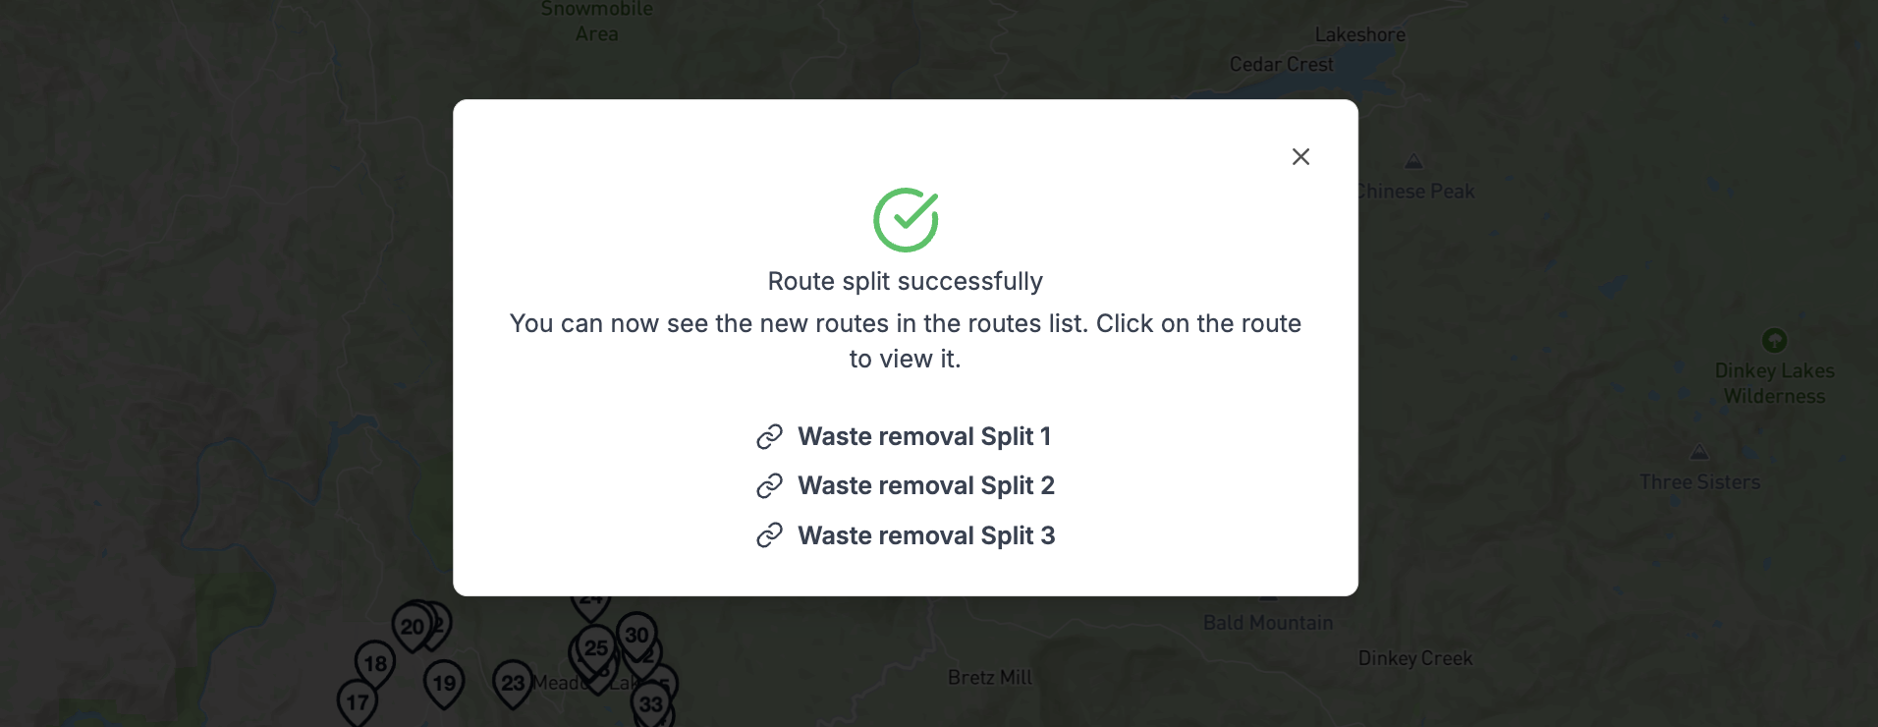Click stop marker 25 on the map
This screenshot has width=1878, height=727.
(594, 646)
